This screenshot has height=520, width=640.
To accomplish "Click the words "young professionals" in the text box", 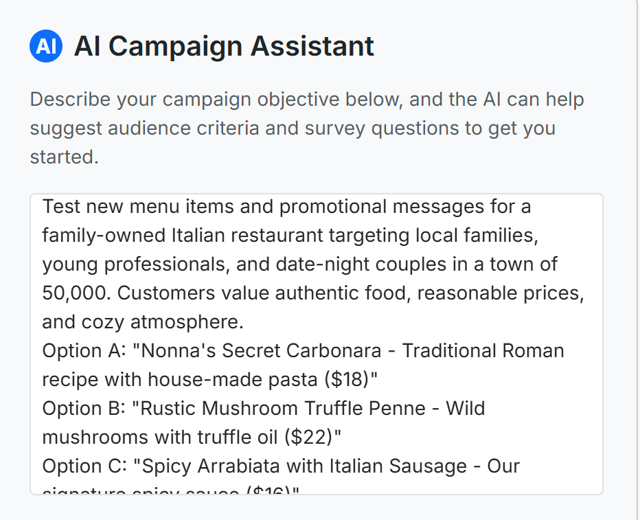I will pos(133,264).
